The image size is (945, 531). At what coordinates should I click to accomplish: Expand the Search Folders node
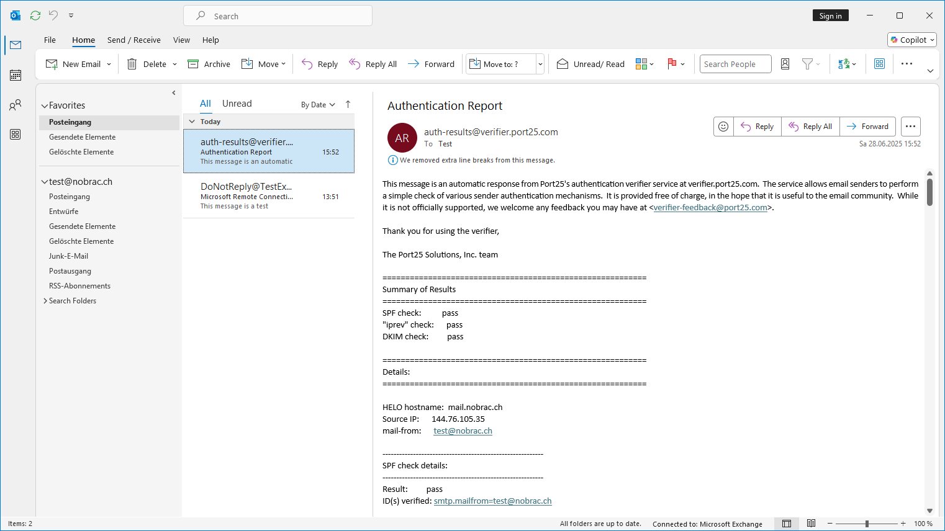(45, 301)
